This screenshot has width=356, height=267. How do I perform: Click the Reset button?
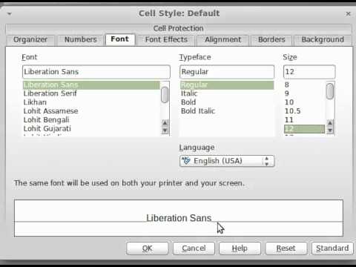tap(286, 248)
